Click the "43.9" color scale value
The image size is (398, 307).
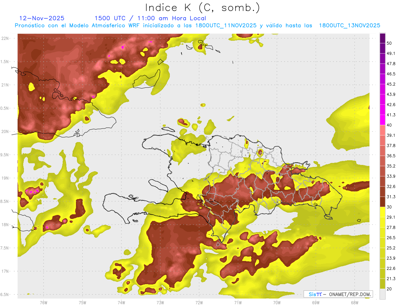(391, 95)
